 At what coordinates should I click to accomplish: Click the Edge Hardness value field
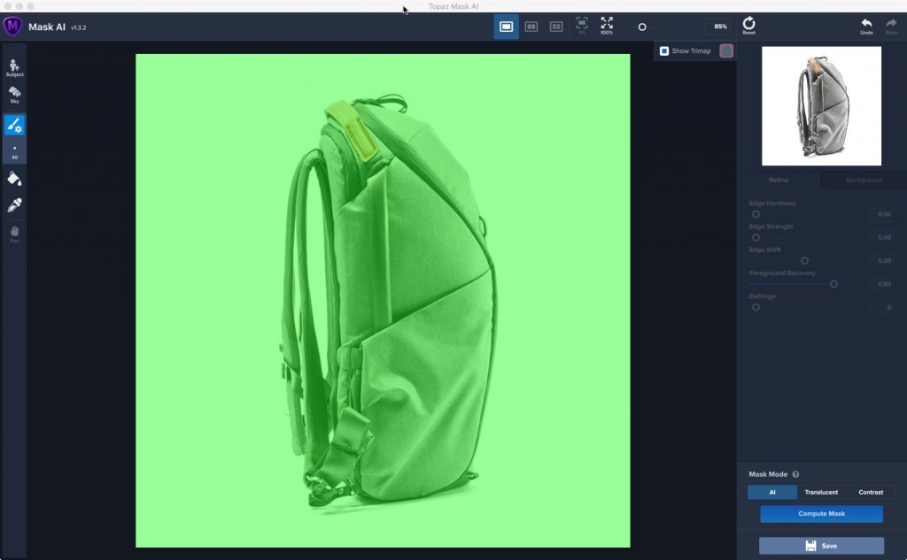883,214
